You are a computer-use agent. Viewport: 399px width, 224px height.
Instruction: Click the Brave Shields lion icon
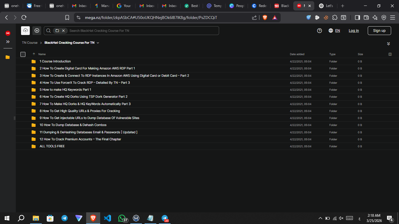coord(265,17)
